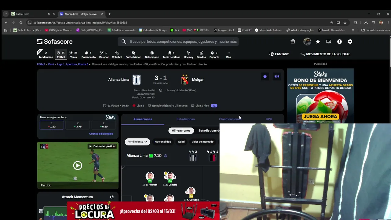The height and width of the screenshot is (220, 391).
Task: Expand hidden bookmarks chevron
Action: (353, 30)
